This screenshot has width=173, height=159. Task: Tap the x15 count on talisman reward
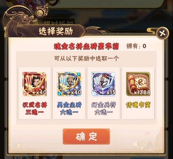coord(111,92)
